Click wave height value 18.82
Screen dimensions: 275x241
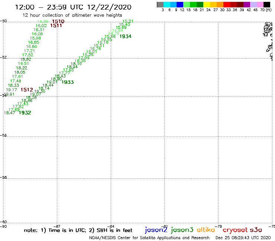pos(26,59)
